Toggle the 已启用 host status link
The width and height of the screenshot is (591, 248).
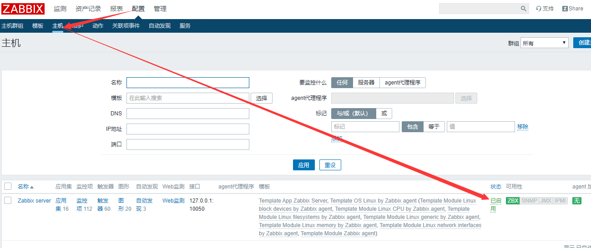496,204
